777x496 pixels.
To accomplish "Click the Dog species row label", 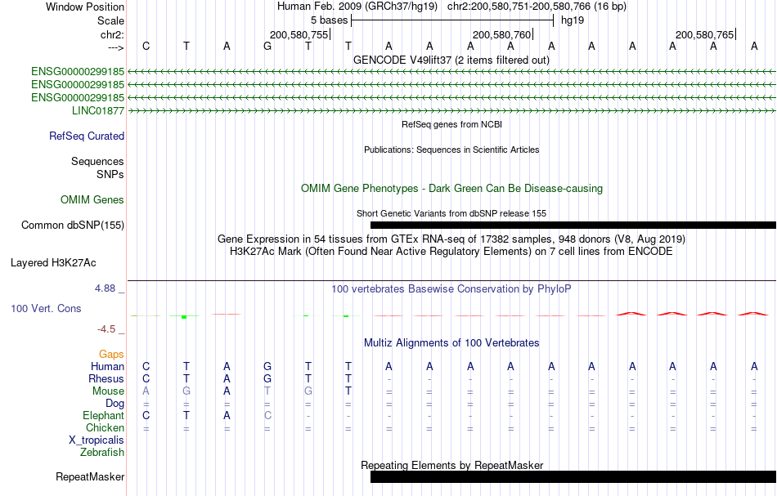I will tap(115, 404).
